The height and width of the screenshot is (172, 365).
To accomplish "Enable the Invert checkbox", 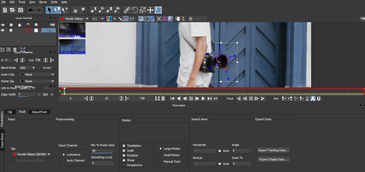I will coord(40,68).
